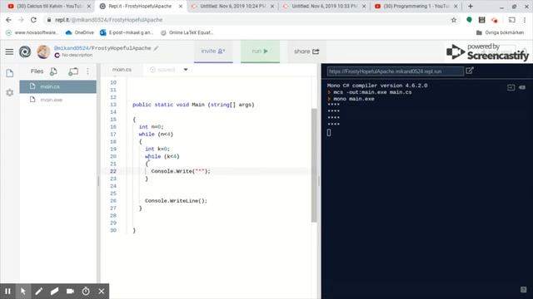Switch to Untitled Nov 6 10:24 PM tab
The width and height of the screenshot is (533, 299).
[233, 6]
